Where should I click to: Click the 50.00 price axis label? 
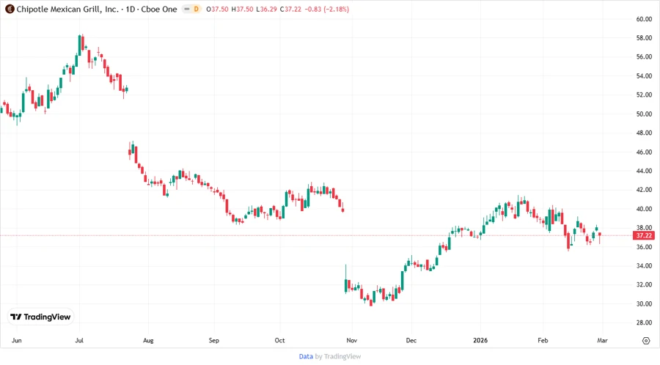[x=644, y=114]
